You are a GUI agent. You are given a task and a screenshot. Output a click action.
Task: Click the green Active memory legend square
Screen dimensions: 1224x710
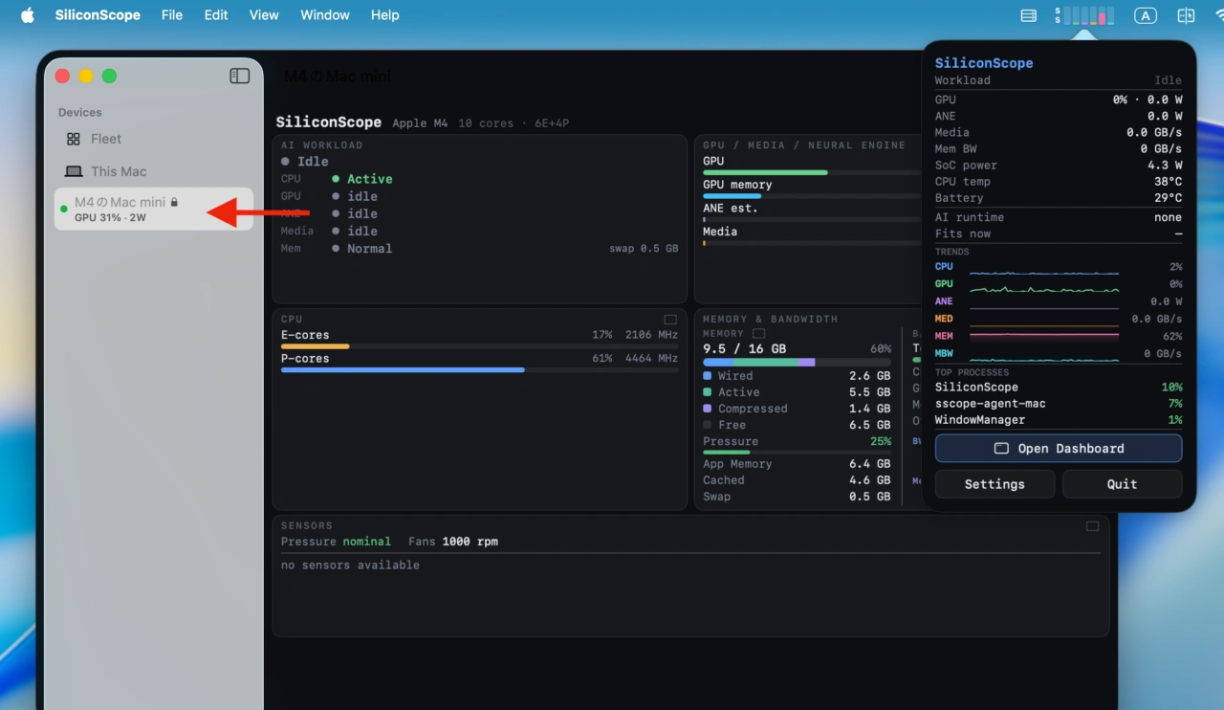pos(708,392)
